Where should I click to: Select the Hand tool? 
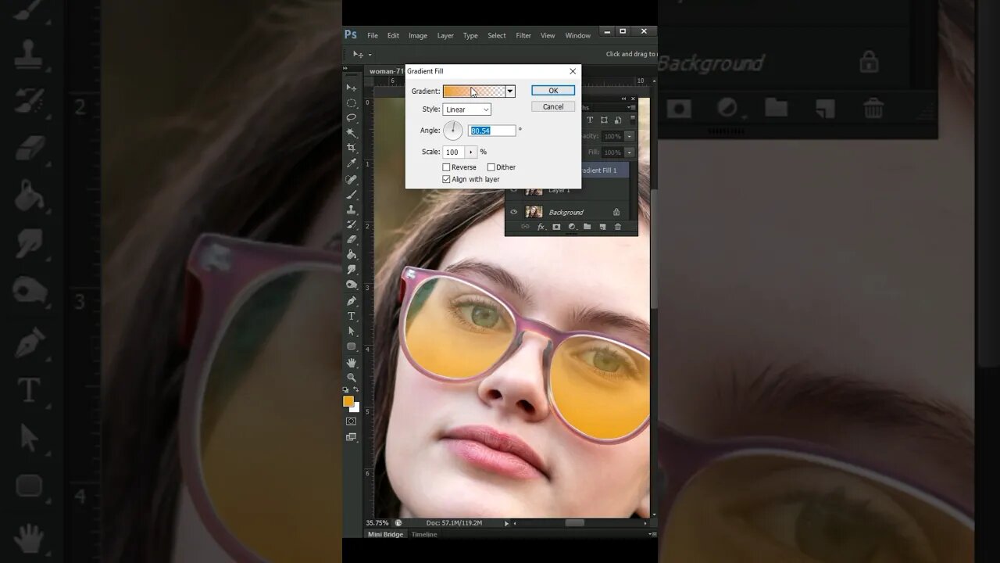[x=352, y=363]
